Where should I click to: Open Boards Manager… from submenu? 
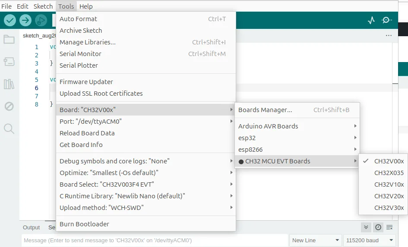(297, 110)
